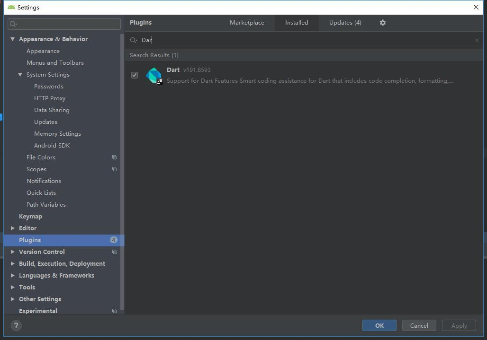
Task: Expand the Version Control section arrow
Action: pos(12,252)
